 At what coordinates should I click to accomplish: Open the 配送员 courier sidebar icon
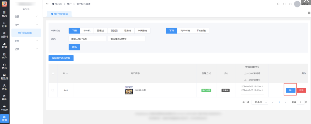[x=4, y=77]
